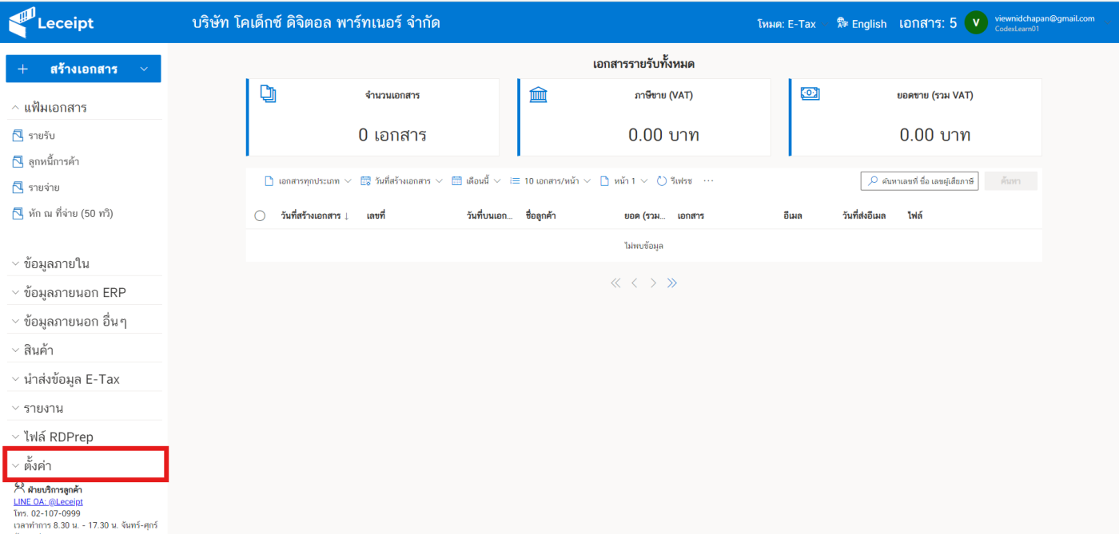This screenshot has height=534, width=1119.
Task: Click the Leceipt logo in header
Action: [51, 23]
